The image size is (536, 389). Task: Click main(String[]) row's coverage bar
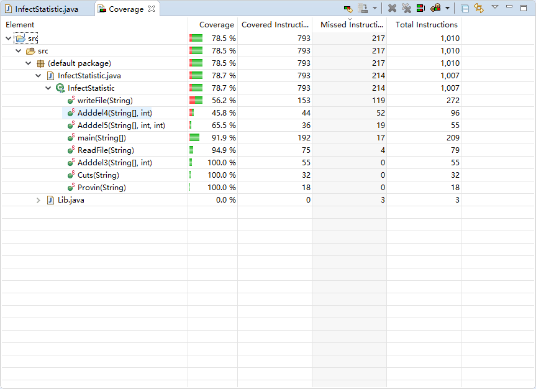(x=194, y=137)
